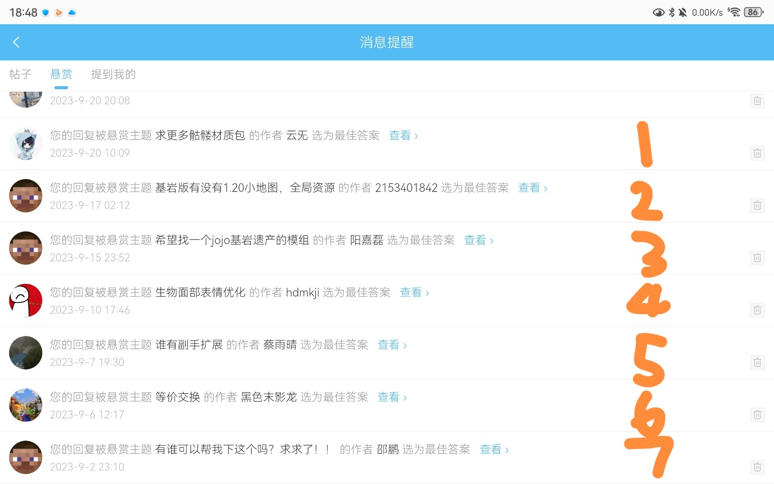Image resolution: width=774 pixels, height=484 pixels.
Task: Open avatar of 云无's bounty notification
Action: [x=26, y=143]
